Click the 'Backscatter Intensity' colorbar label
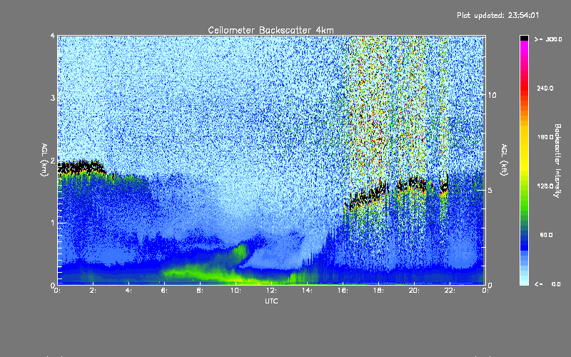This screenshot has height=357, width=571. (557, 161)
